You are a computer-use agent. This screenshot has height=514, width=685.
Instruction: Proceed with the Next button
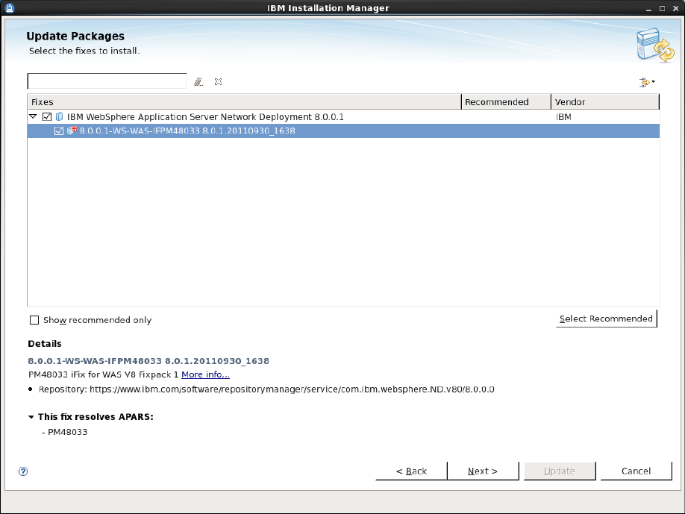483,471
